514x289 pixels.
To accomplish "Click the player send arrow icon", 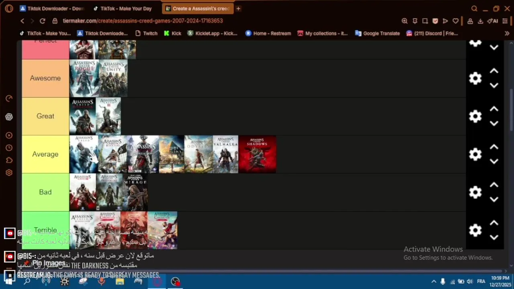I will pyautogui.click(x=445, y=21).
